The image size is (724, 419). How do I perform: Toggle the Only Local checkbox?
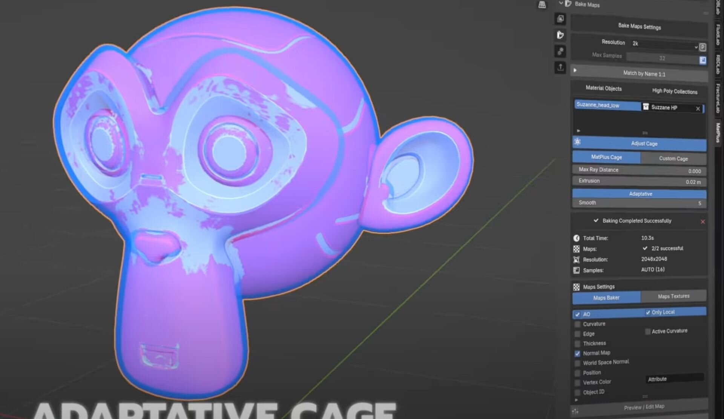click(x=648, y=312)
